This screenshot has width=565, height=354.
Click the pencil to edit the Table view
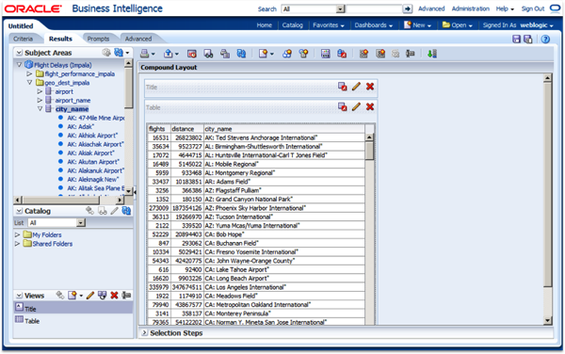click(356, 106)
